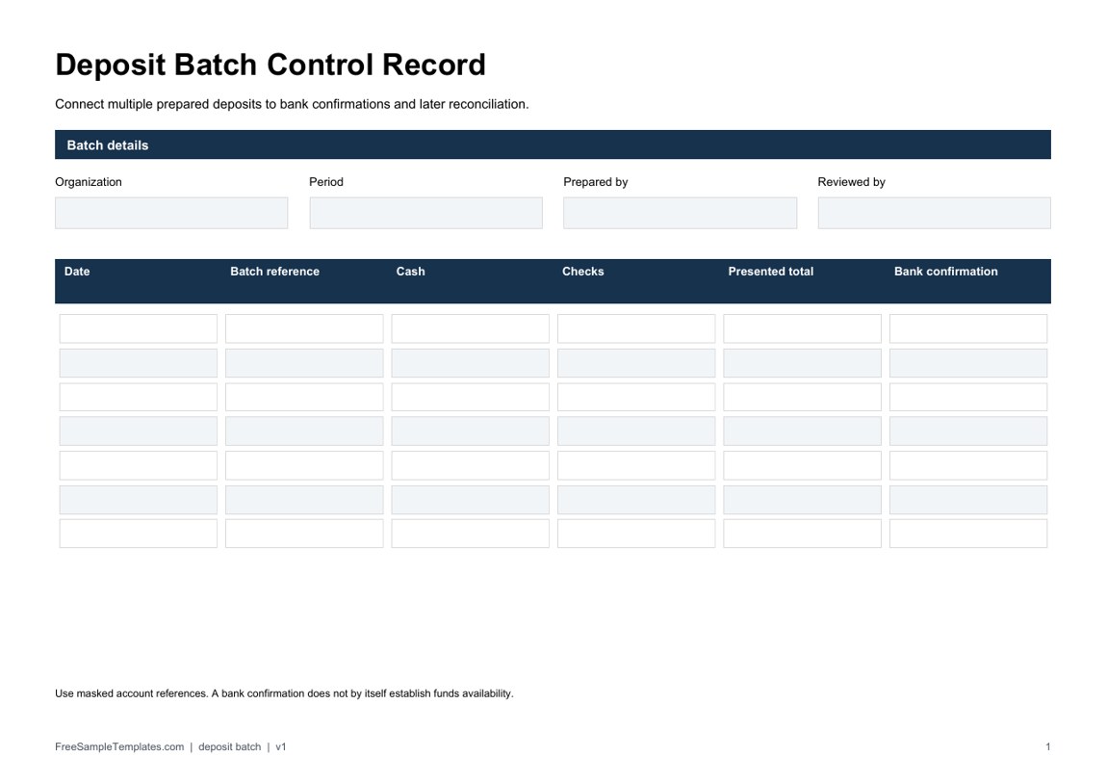Click the "Batch details" section header
This screenshot has height=783, width=1107.
point(553,144)
